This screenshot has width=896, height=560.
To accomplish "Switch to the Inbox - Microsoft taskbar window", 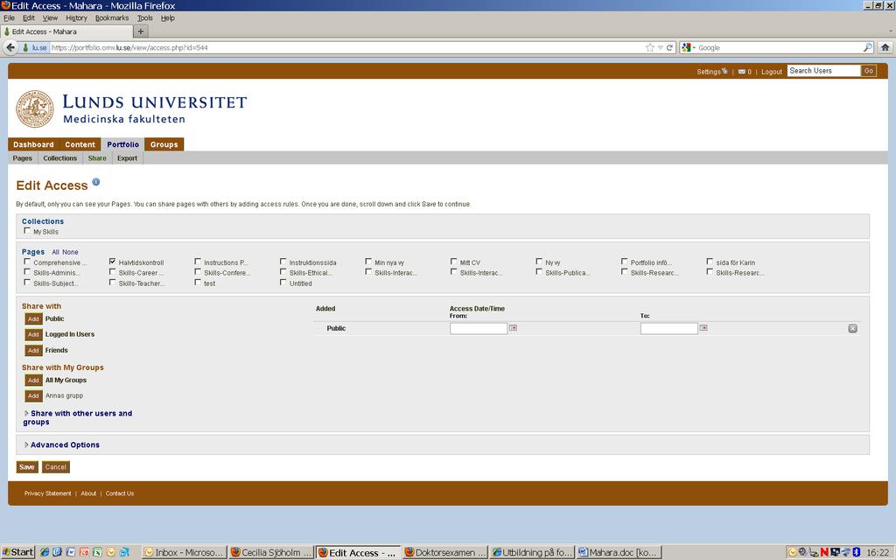I will [184, 553].
